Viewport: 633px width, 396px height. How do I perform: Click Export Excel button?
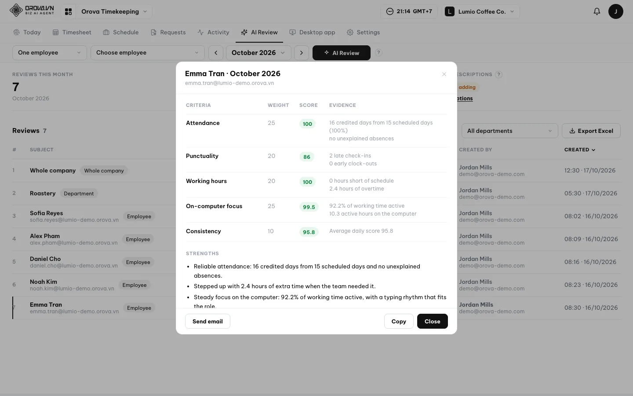591,131
